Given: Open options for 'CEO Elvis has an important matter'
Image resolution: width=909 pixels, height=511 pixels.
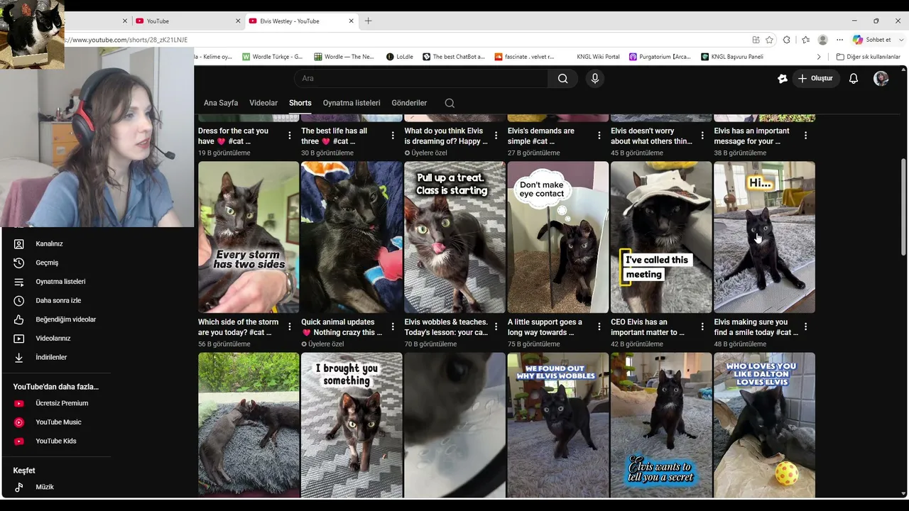Looking at the screenshot, I should pos(702,327).
